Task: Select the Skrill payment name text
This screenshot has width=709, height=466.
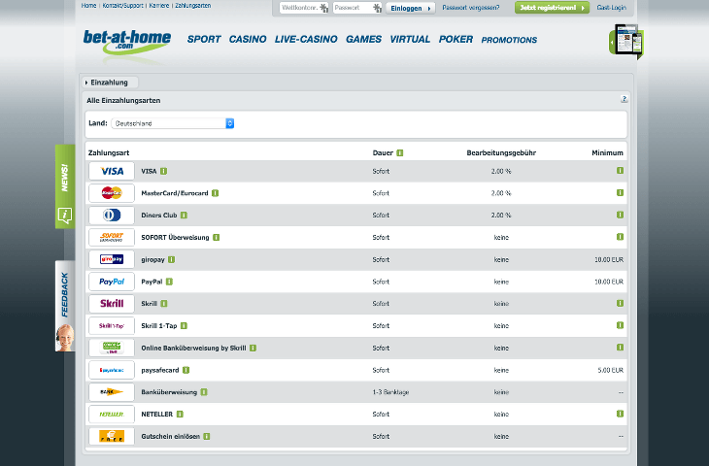Action: (x=149, y=304)
